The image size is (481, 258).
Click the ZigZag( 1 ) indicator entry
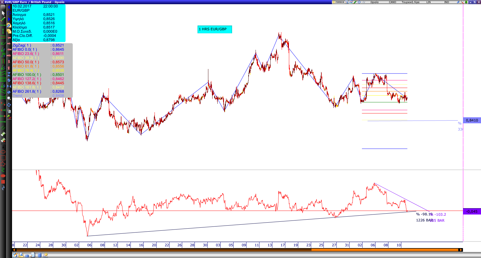coord(22,45)
